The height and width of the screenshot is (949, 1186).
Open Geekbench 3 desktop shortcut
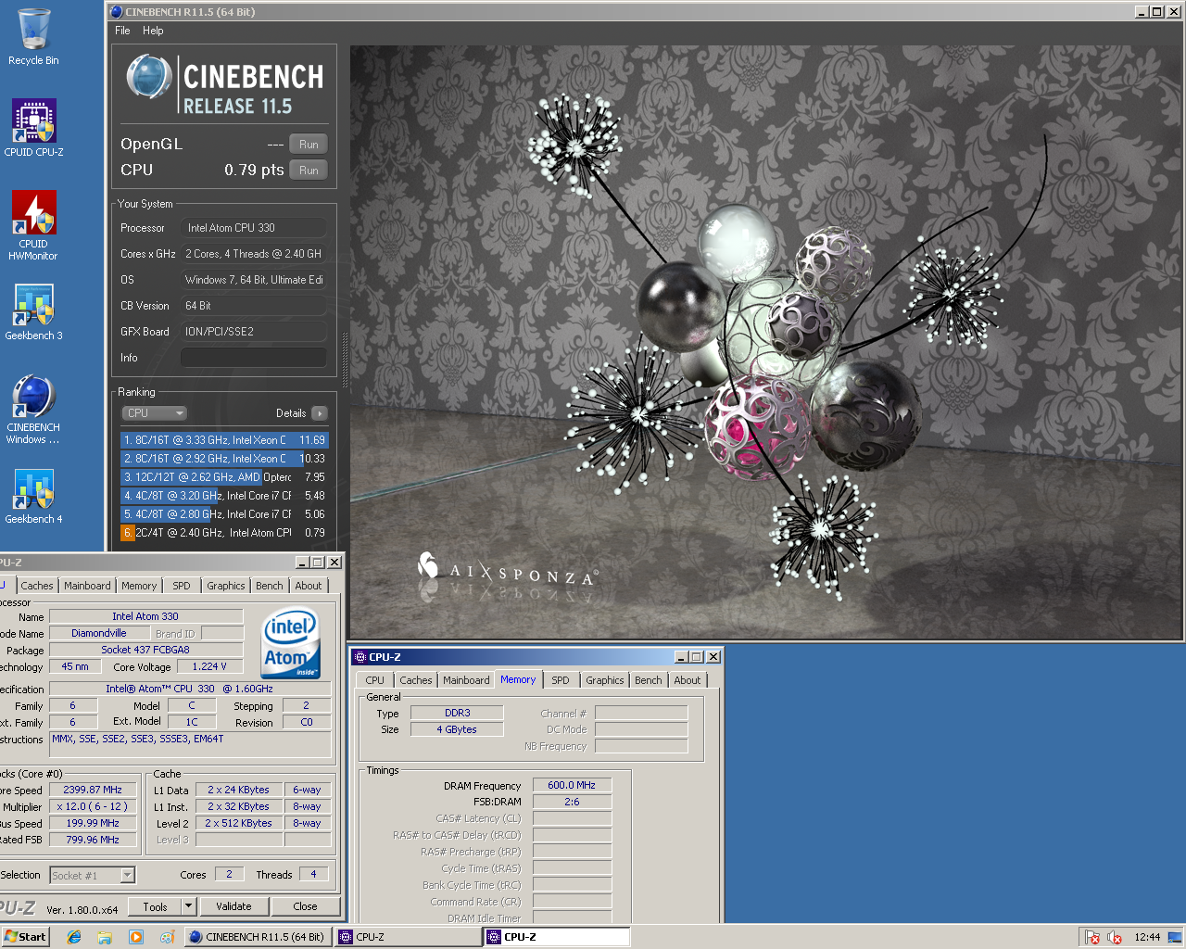point(33,311)
